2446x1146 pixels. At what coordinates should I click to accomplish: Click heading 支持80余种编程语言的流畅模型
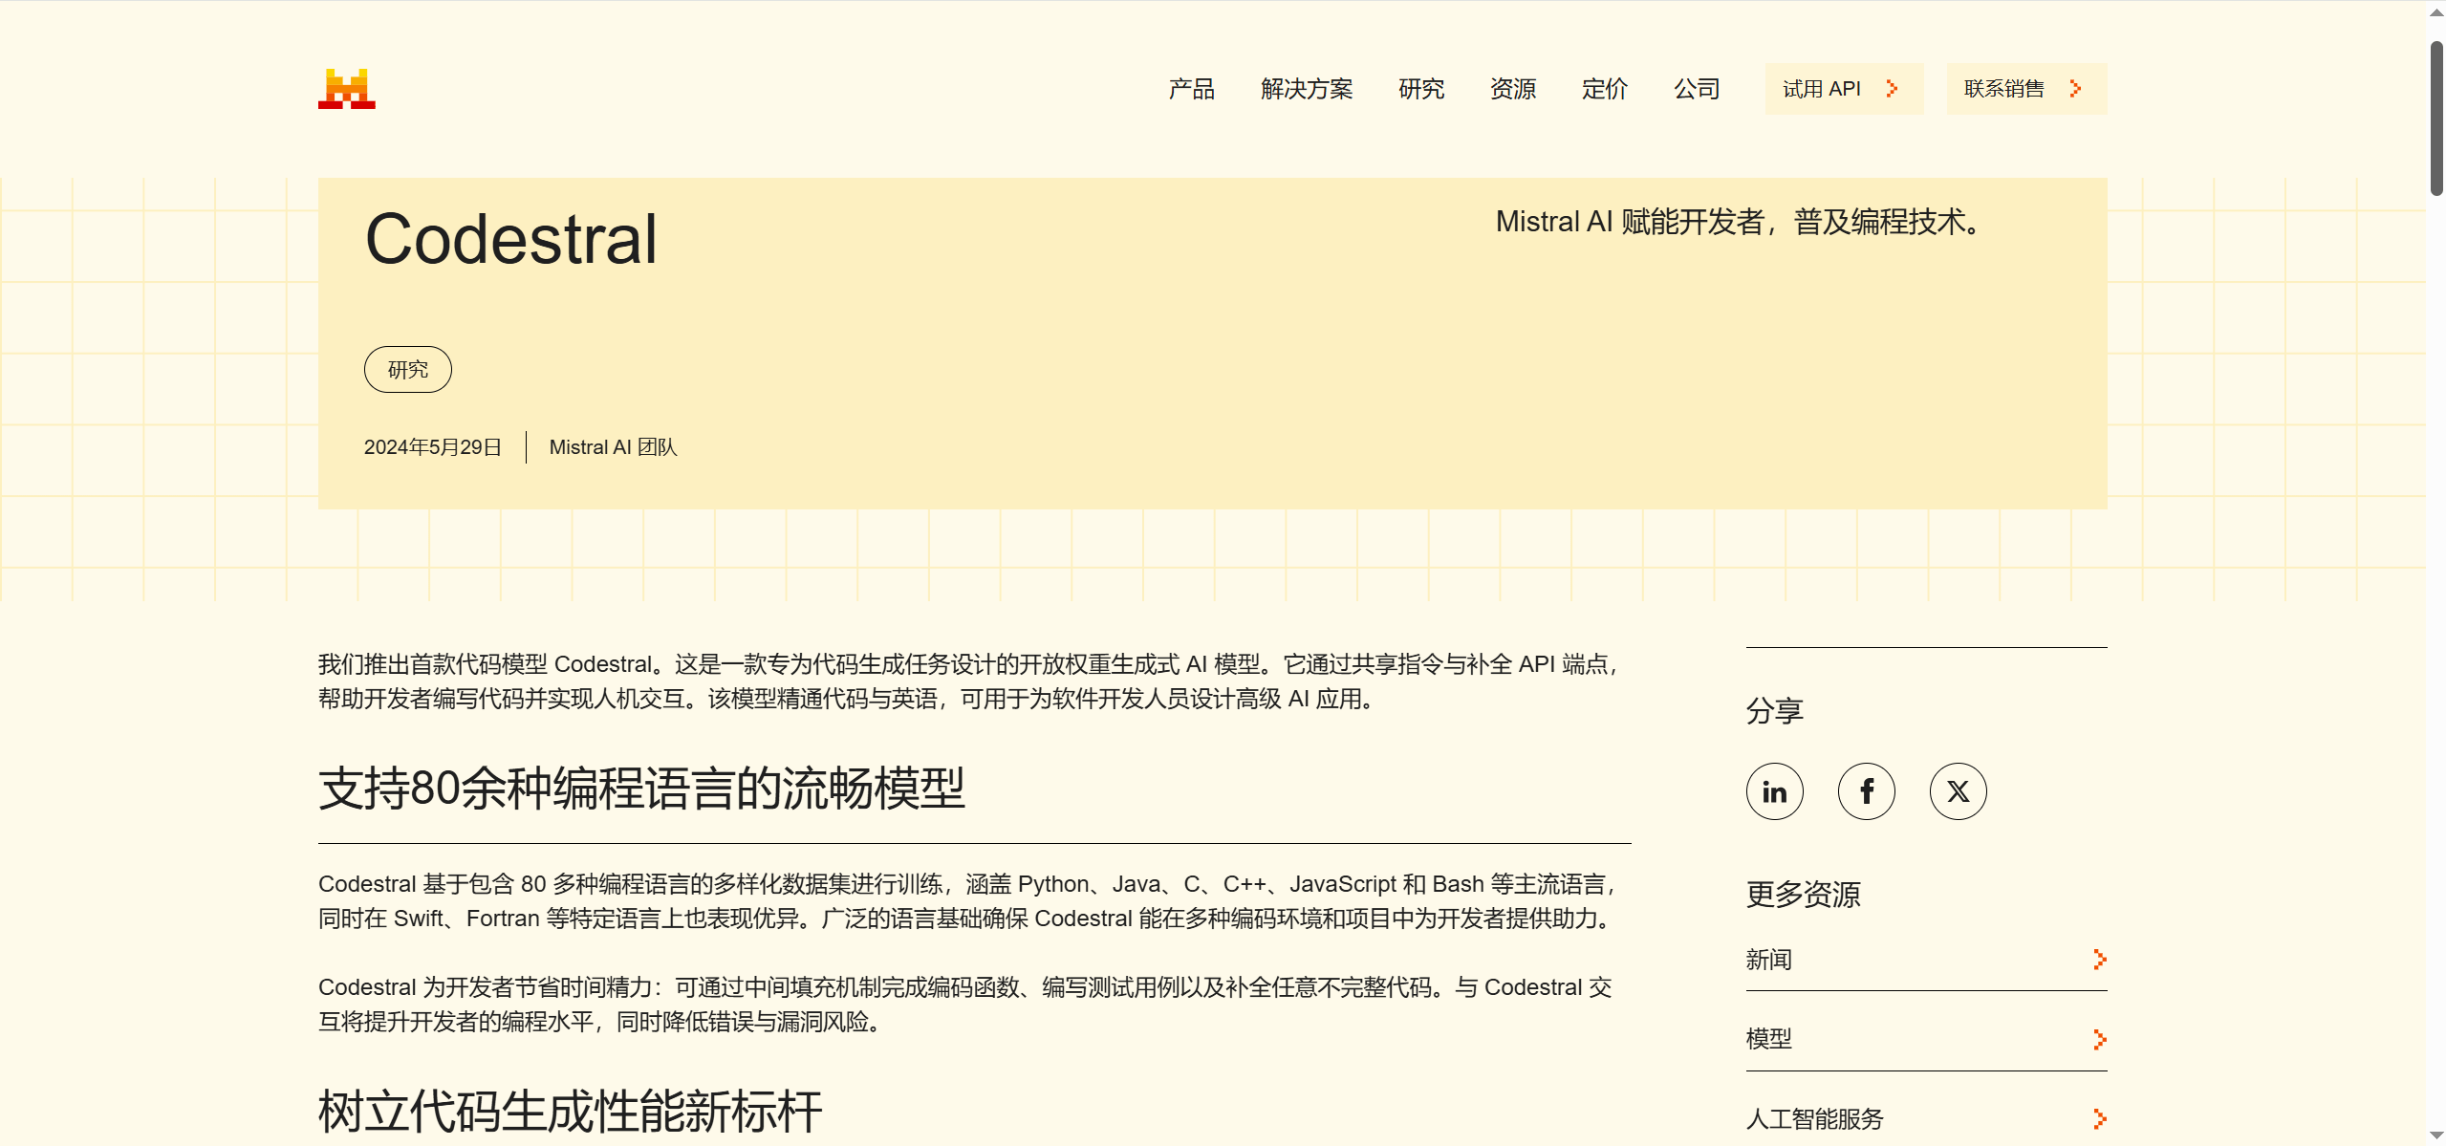[641, 789]
